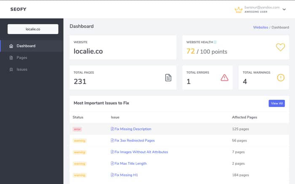The height and width of the screenshot is (184, 295).
Task: Click the SEOFY logo in header
Action: 18,9
